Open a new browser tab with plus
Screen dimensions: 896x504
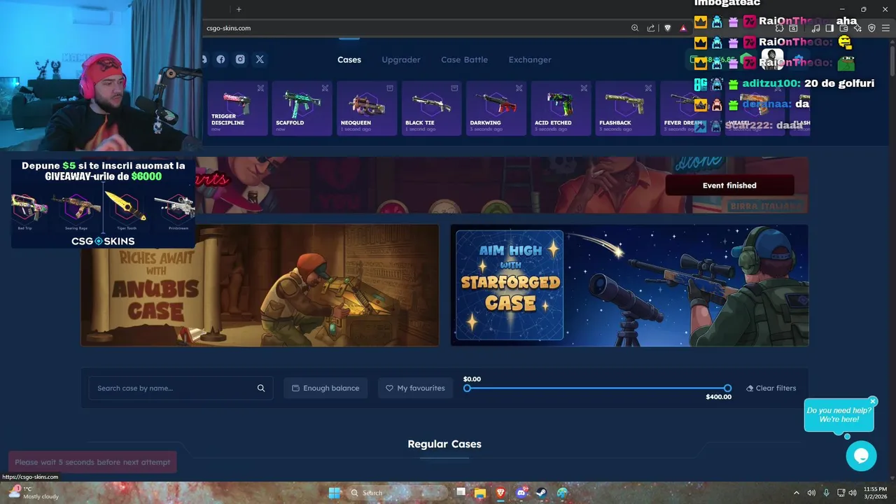239,9
